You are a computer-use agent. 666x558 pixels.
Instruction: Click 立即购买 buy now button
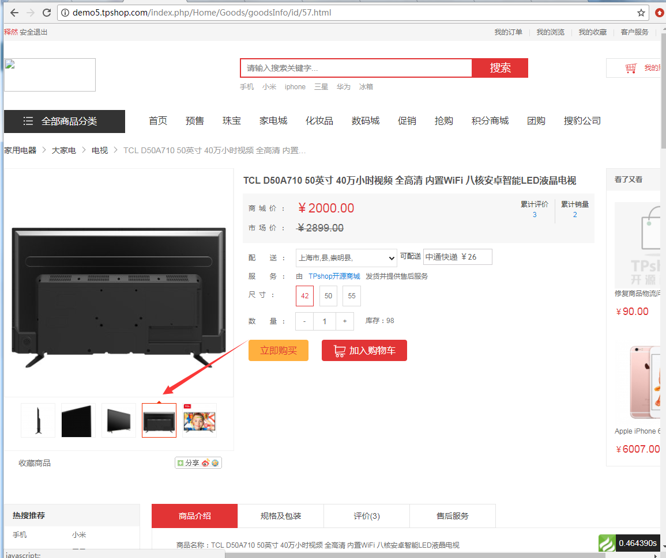coord(278,351)
